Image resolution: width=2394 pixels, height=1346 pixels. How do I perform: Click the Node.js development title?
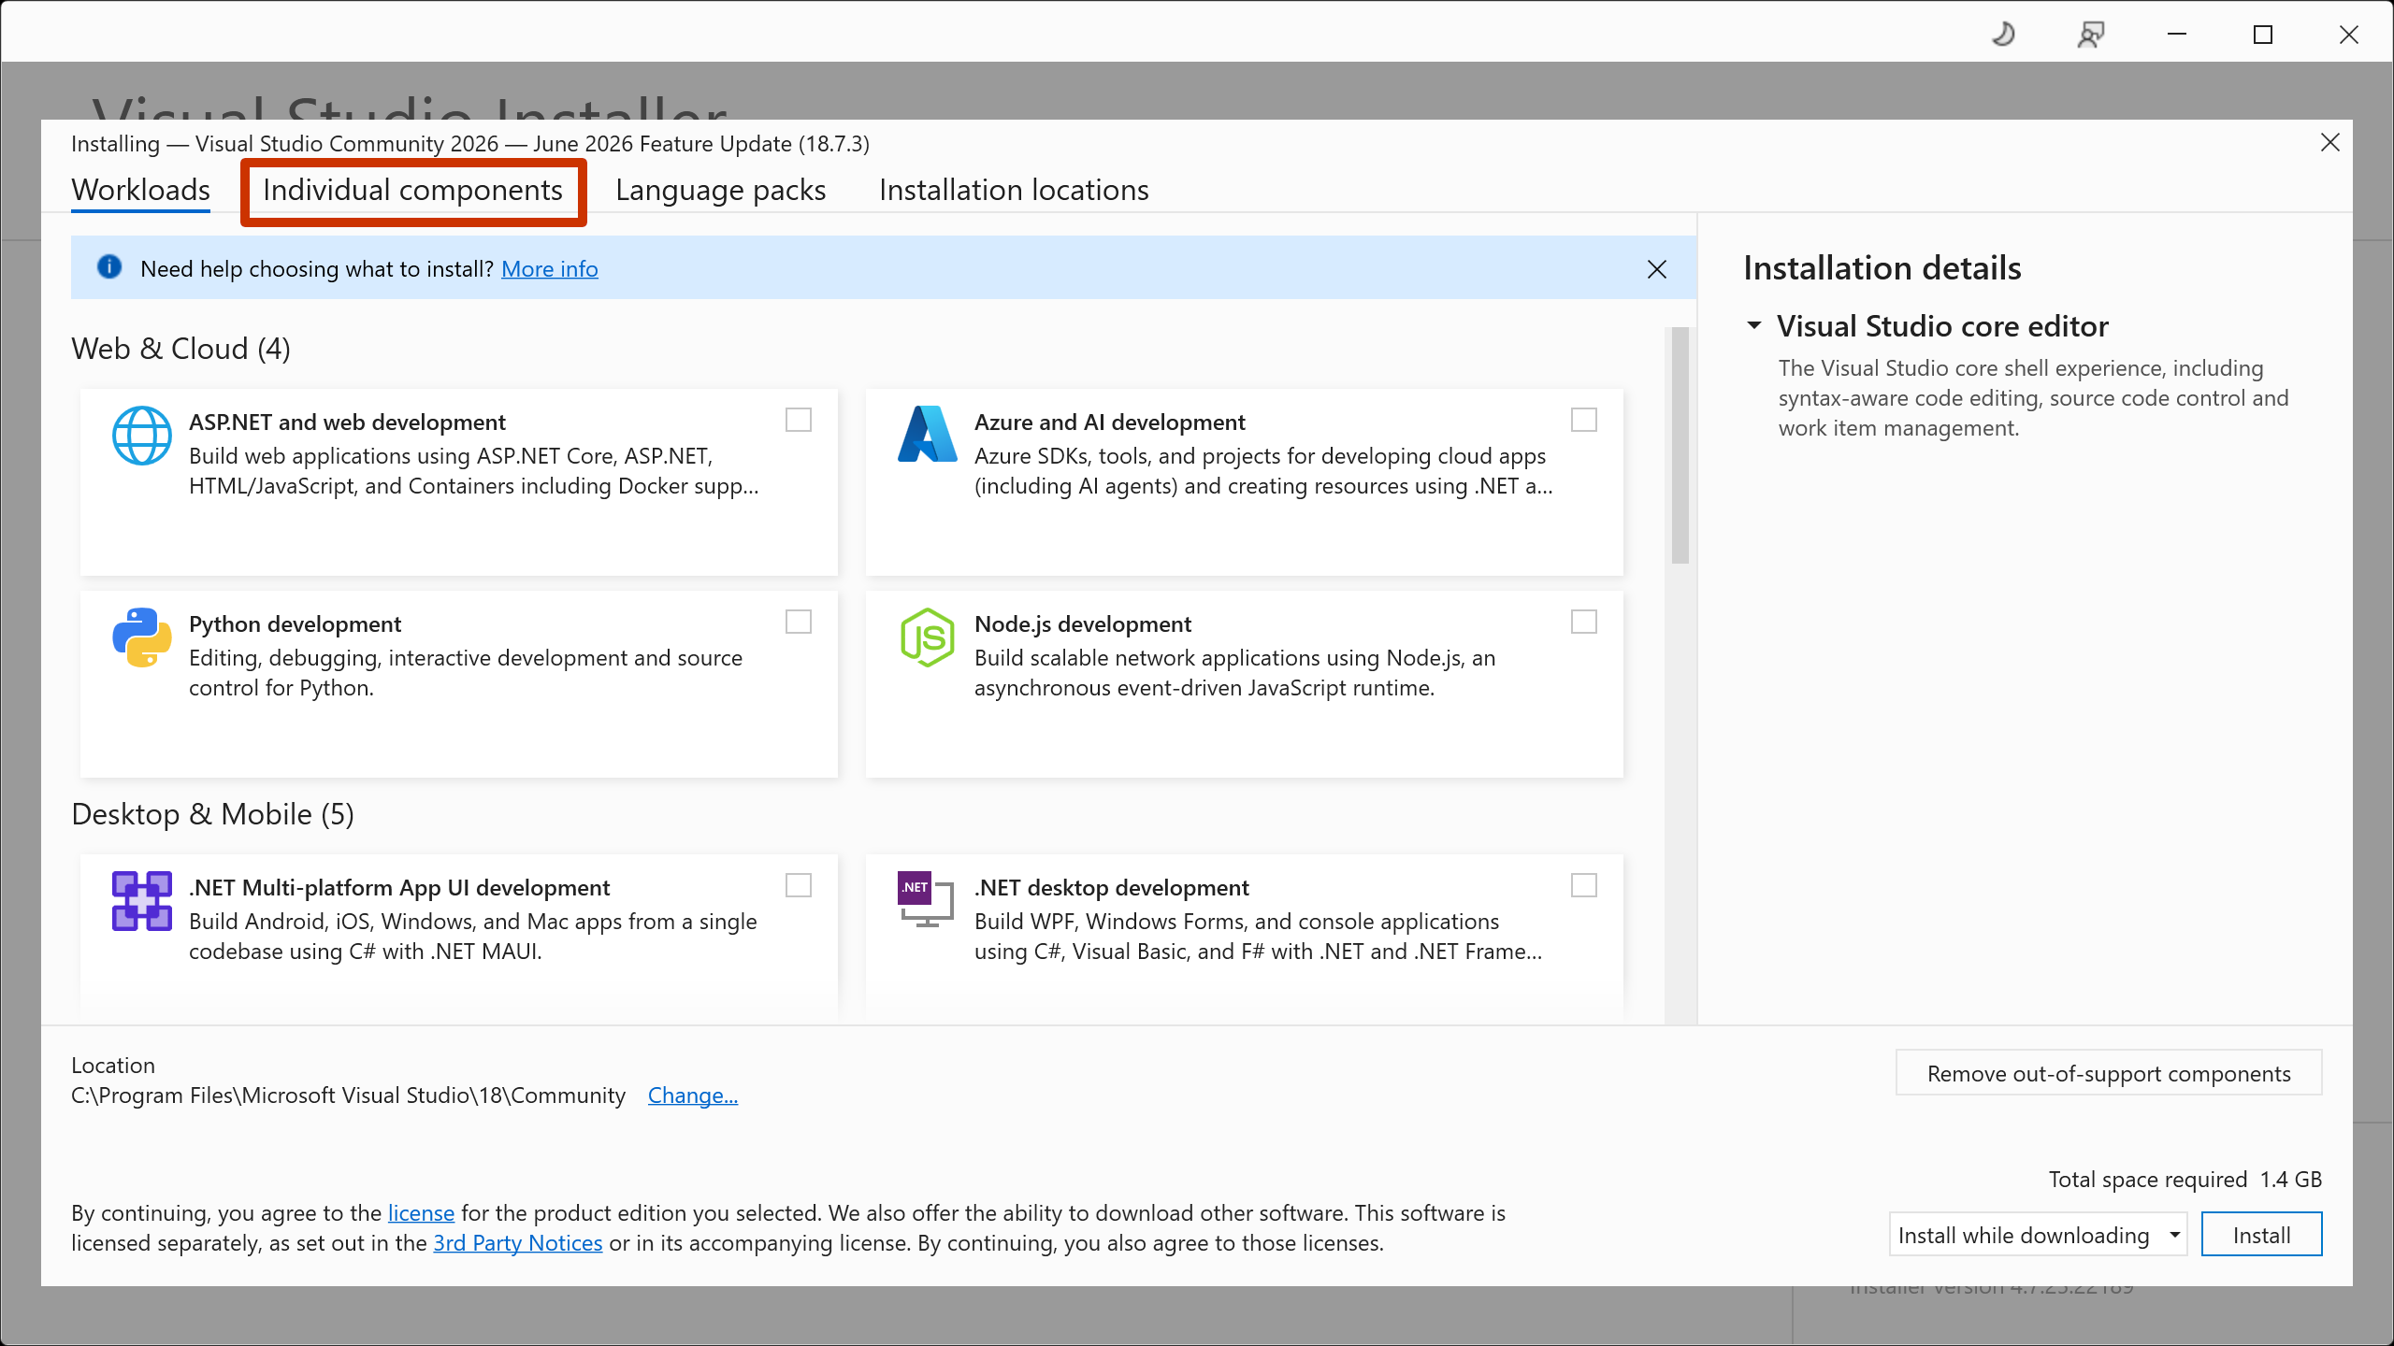pos(1083,624)
